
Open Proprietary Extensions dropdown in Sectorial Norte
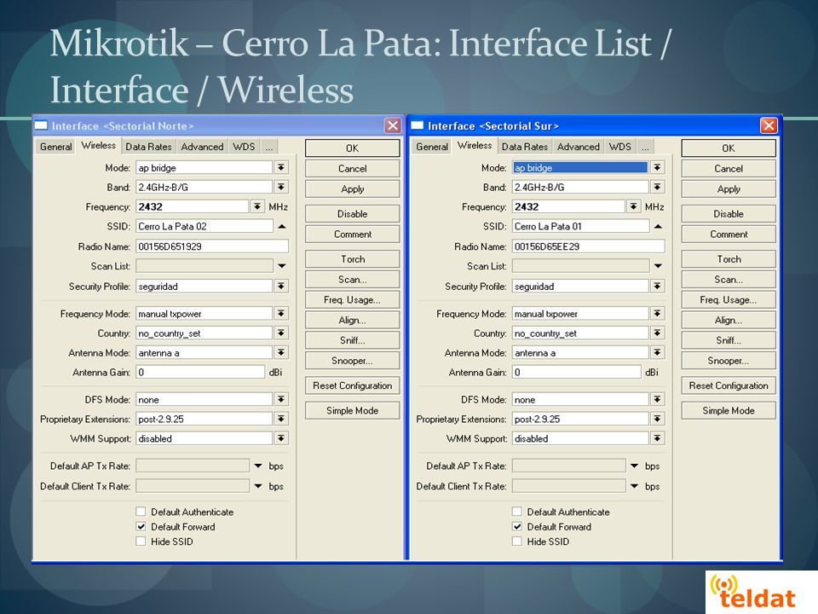[x=281, y=419]
